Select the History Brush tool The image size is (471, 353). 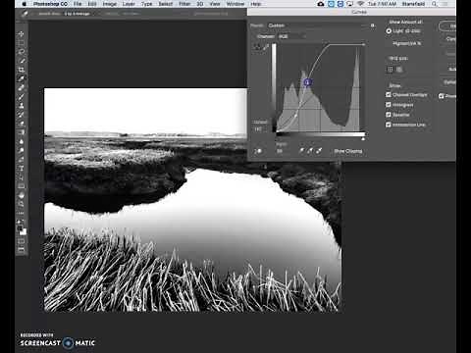tap(22, 115)
